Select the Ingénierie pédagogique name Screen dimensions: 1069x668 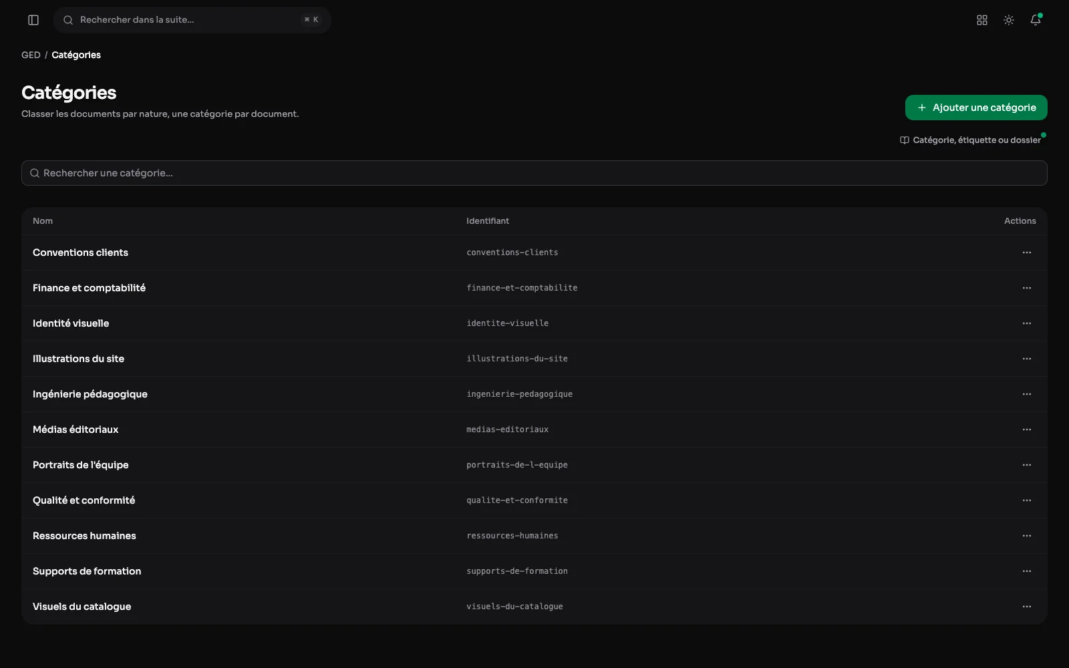(90, 394)
